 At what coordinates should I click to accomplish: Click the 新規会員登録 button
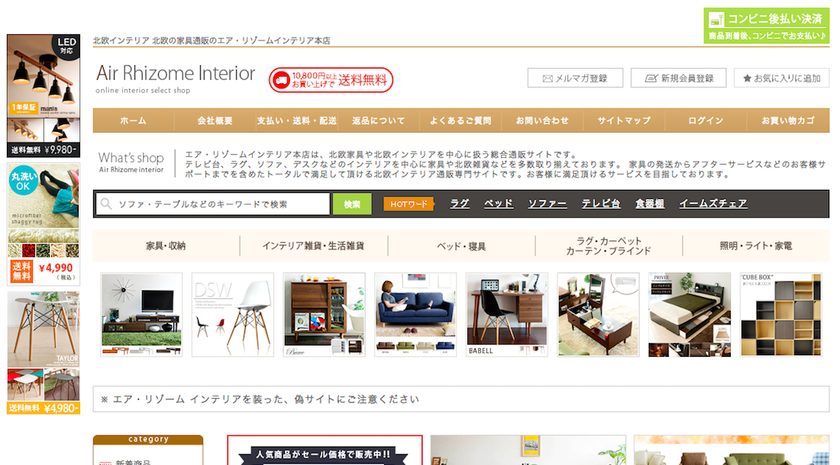tap(678, 78)
